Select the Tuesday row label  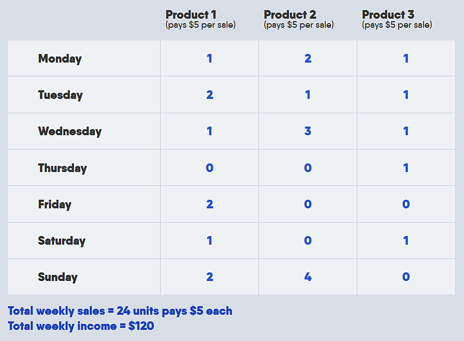pos(61,95)
